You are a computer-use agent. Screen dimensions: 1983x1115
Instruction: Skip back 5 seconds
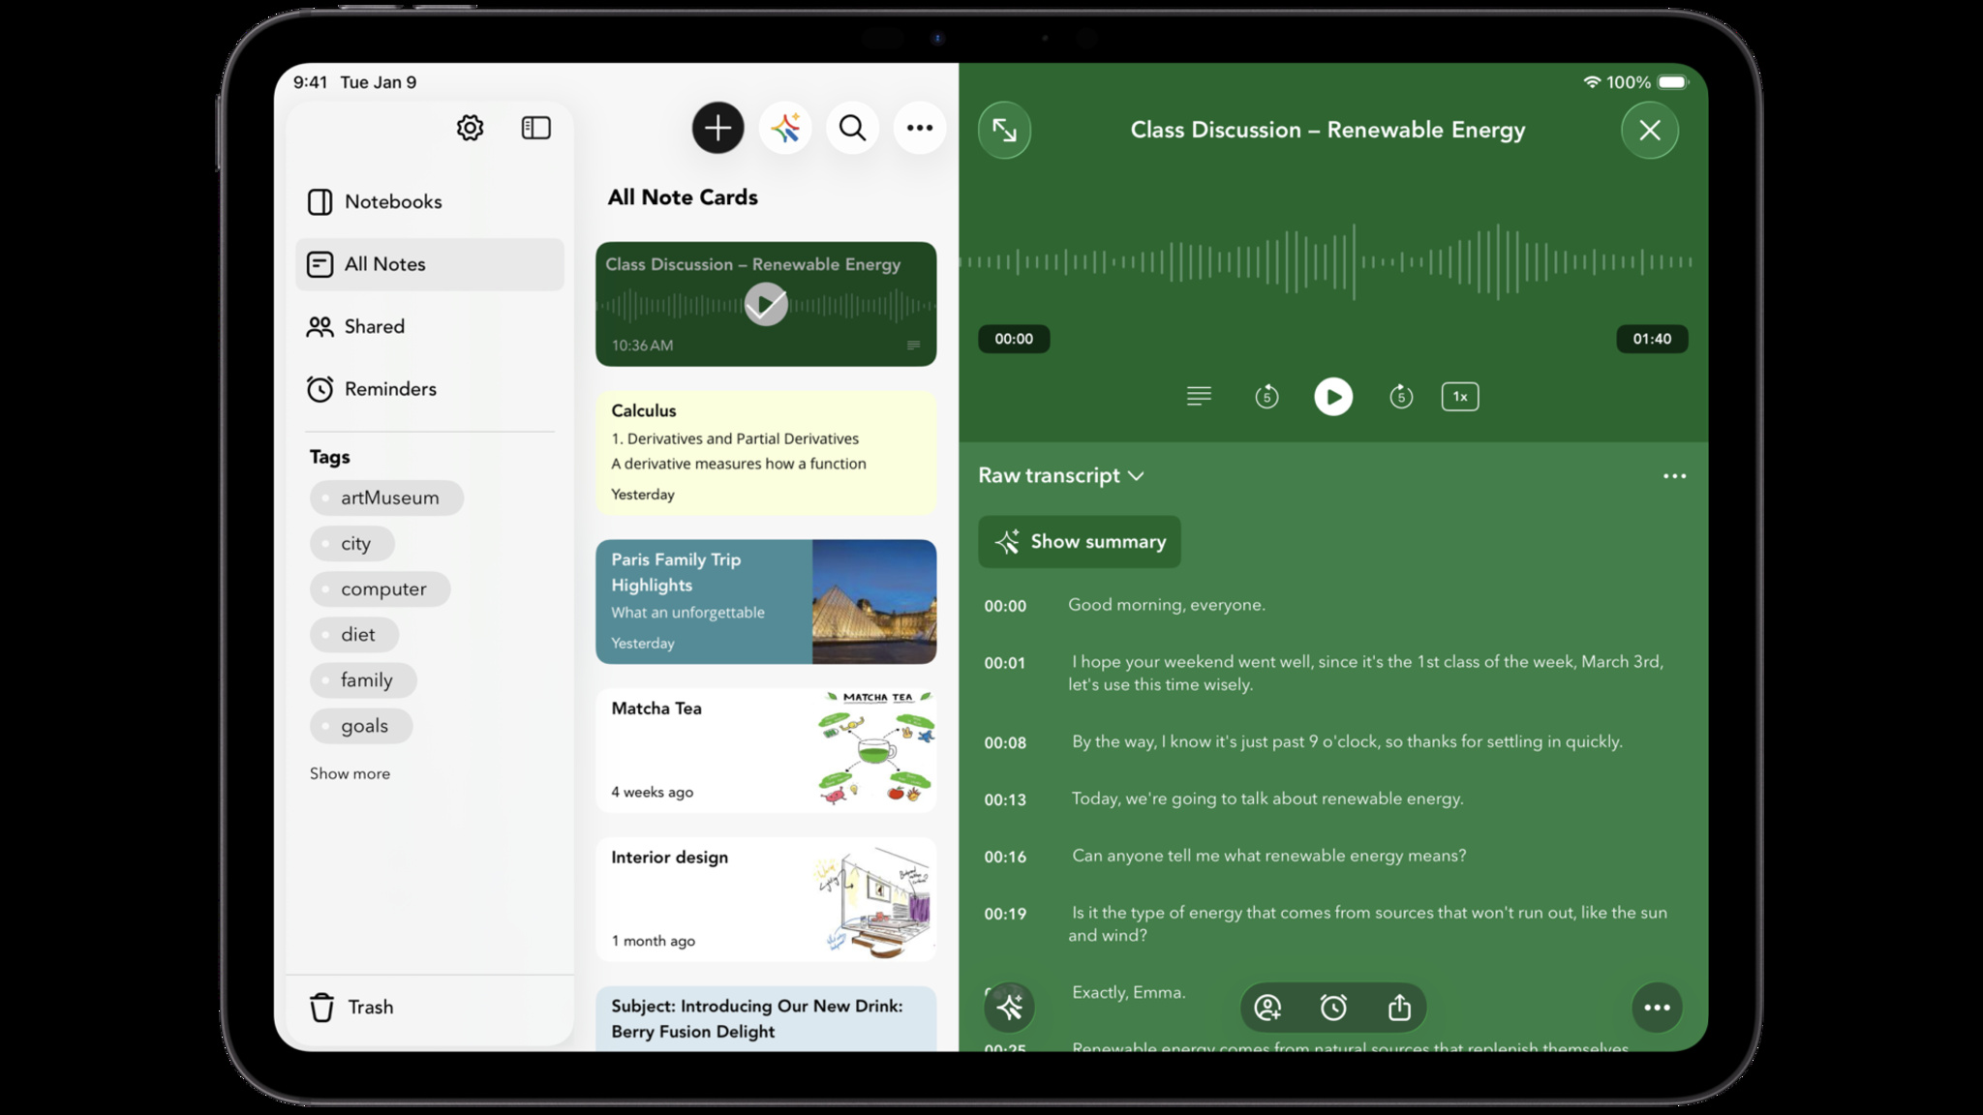click(x=1266, y=396)
